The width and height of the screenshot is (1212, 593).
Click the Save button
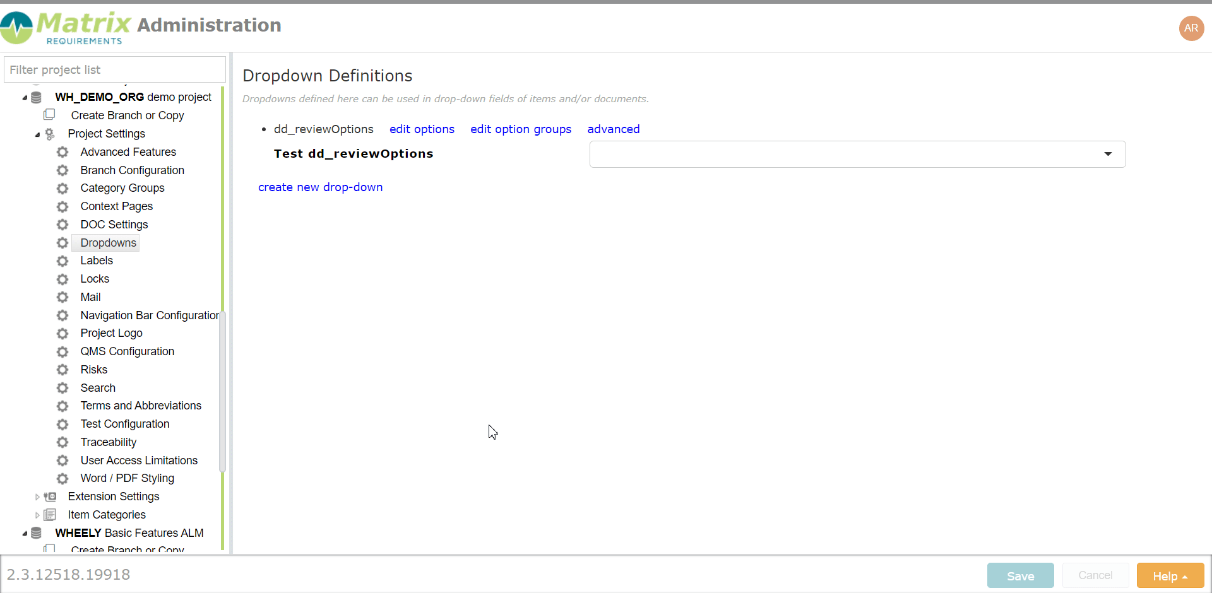[1020, 575]
